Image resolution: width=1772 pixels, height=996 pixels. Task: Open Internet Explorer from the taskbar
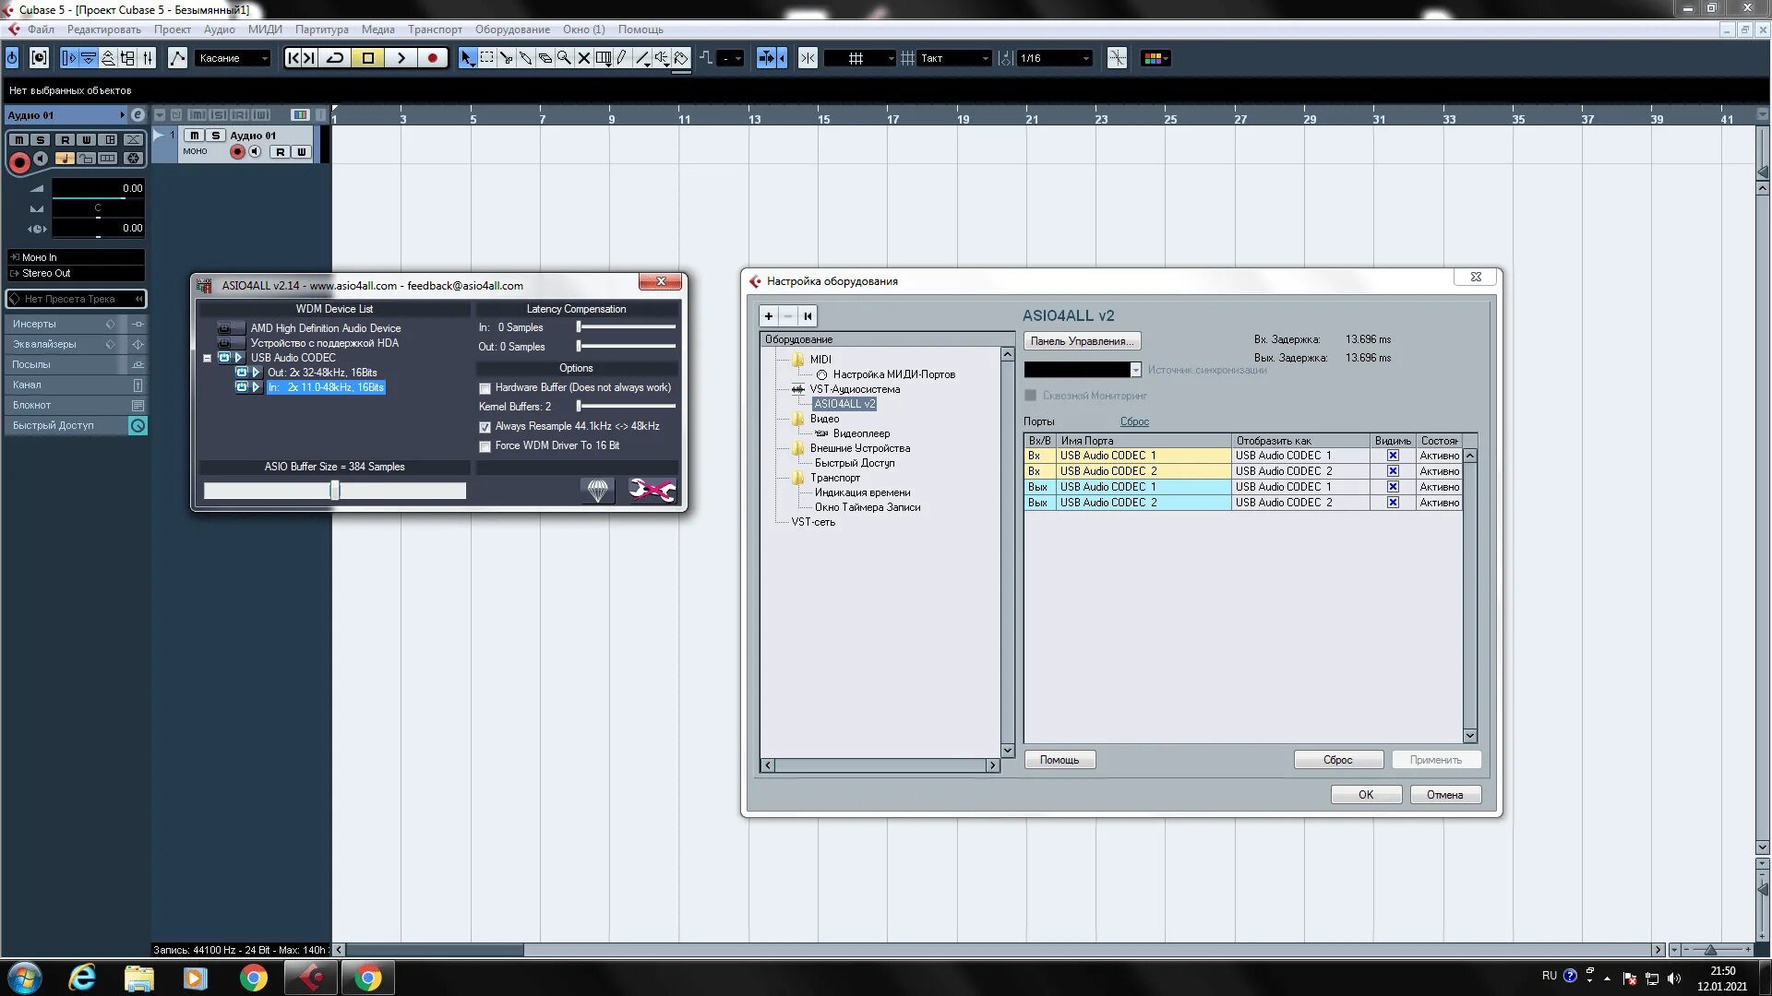point(82,978)
